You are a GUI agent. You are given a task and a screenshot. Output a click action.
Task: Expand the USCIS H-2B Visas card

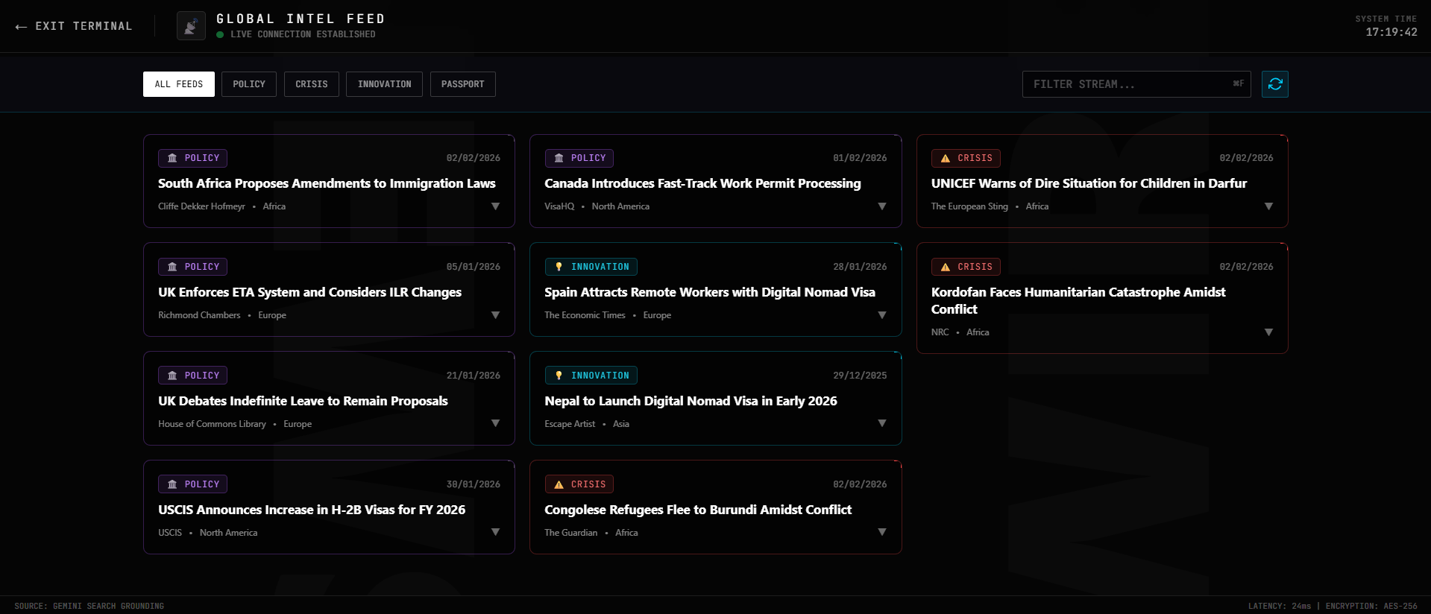tap(495, 532)
